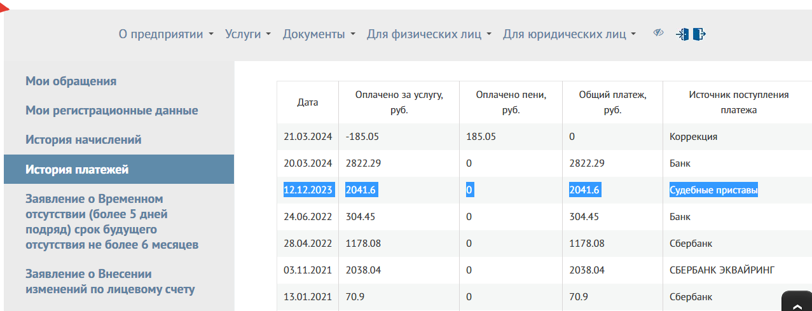Viewport: 812px width, 311px height.
Task: Click the "Дата" column header
Action: 308,102
